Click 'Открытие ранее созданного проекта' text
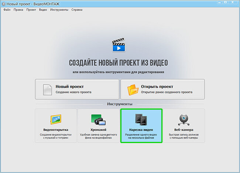 [x=167, y=92]
